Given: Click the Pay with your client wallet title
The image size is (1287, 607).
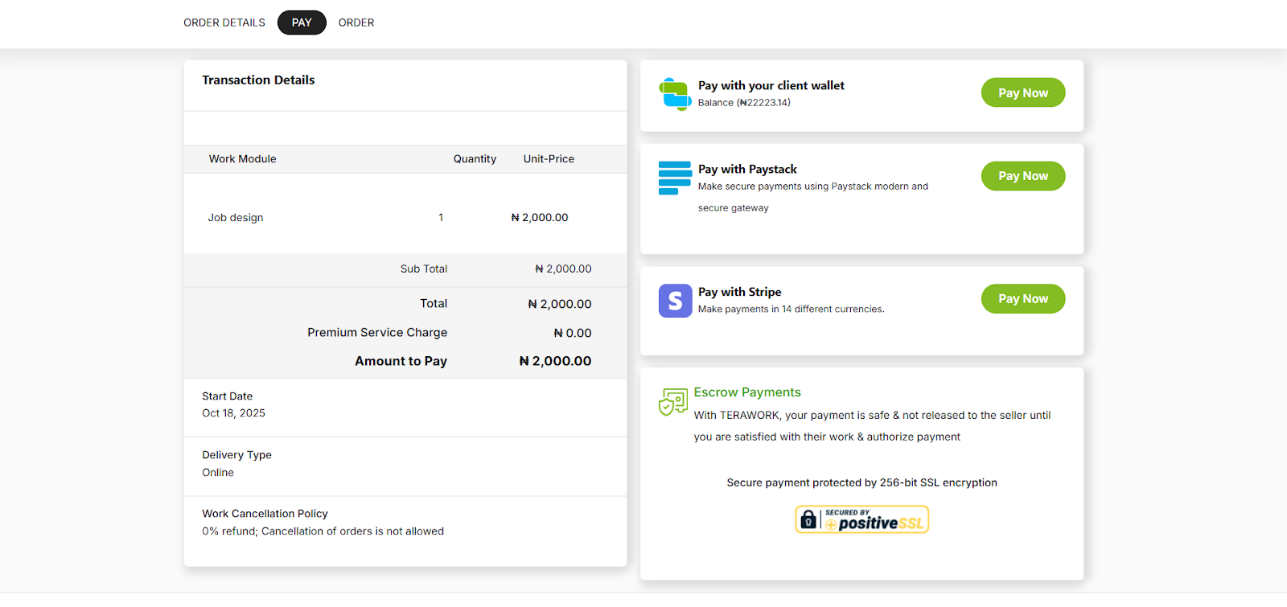Looking at the screenshot, I should coord(771,85).
